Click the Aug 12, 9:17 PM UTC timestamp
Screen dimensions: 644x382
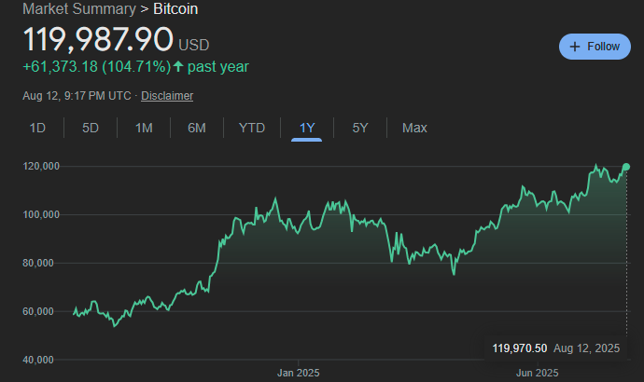tap(77, 95)
